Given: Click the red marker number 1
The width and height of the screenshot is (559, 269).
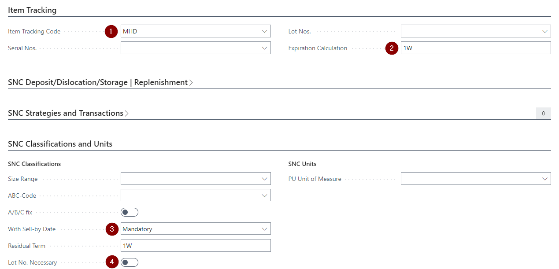Looking at the screenshot, I should coord(111,31).
